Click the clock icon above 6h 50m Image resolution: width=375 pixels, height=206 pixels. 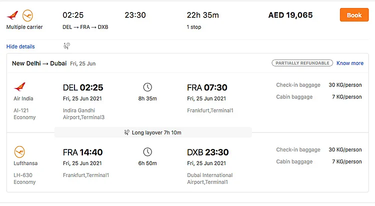tap(147, 152)
